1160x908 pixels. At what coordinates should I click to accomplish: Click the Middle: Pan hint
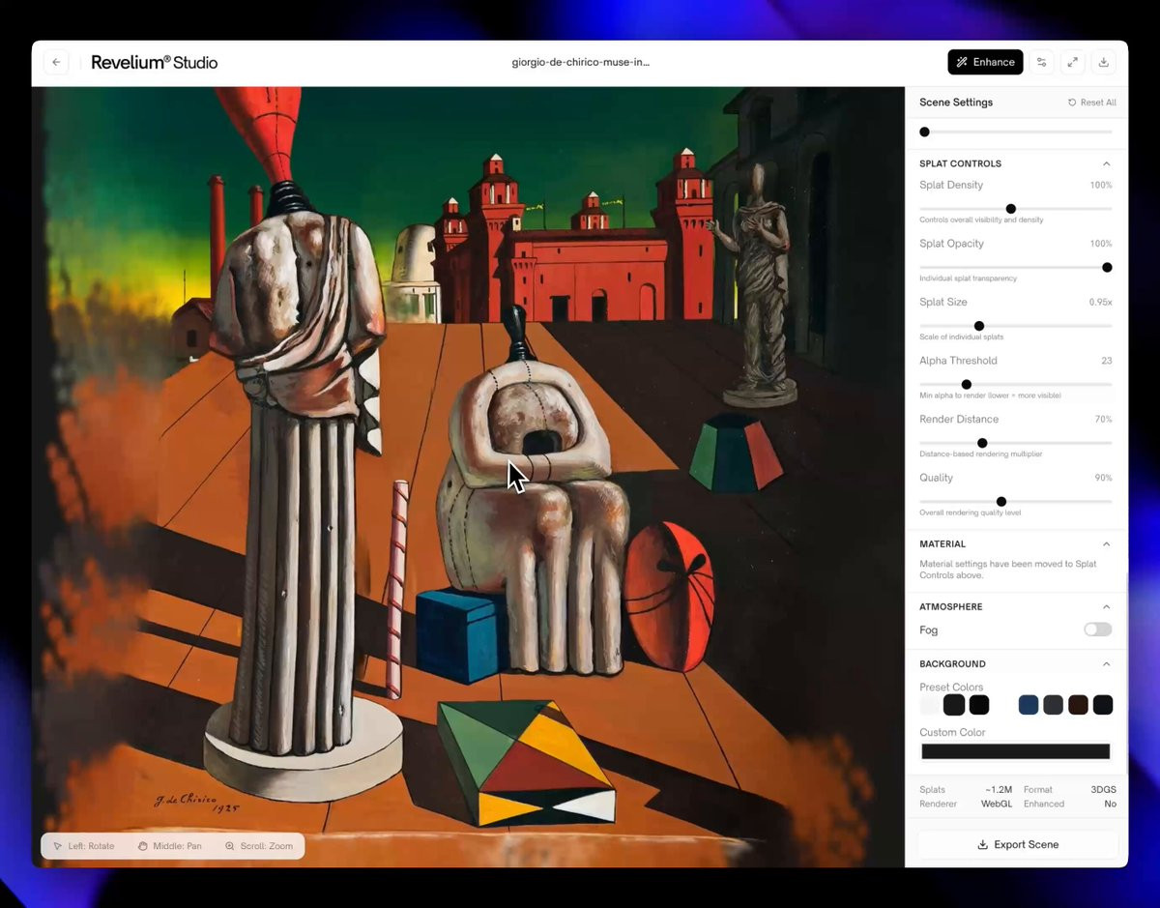click(x=170, y=846)
